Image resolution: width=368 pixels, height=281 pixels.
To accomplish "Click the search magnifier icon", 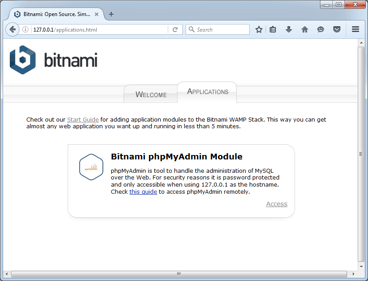I will coord(191,29).
